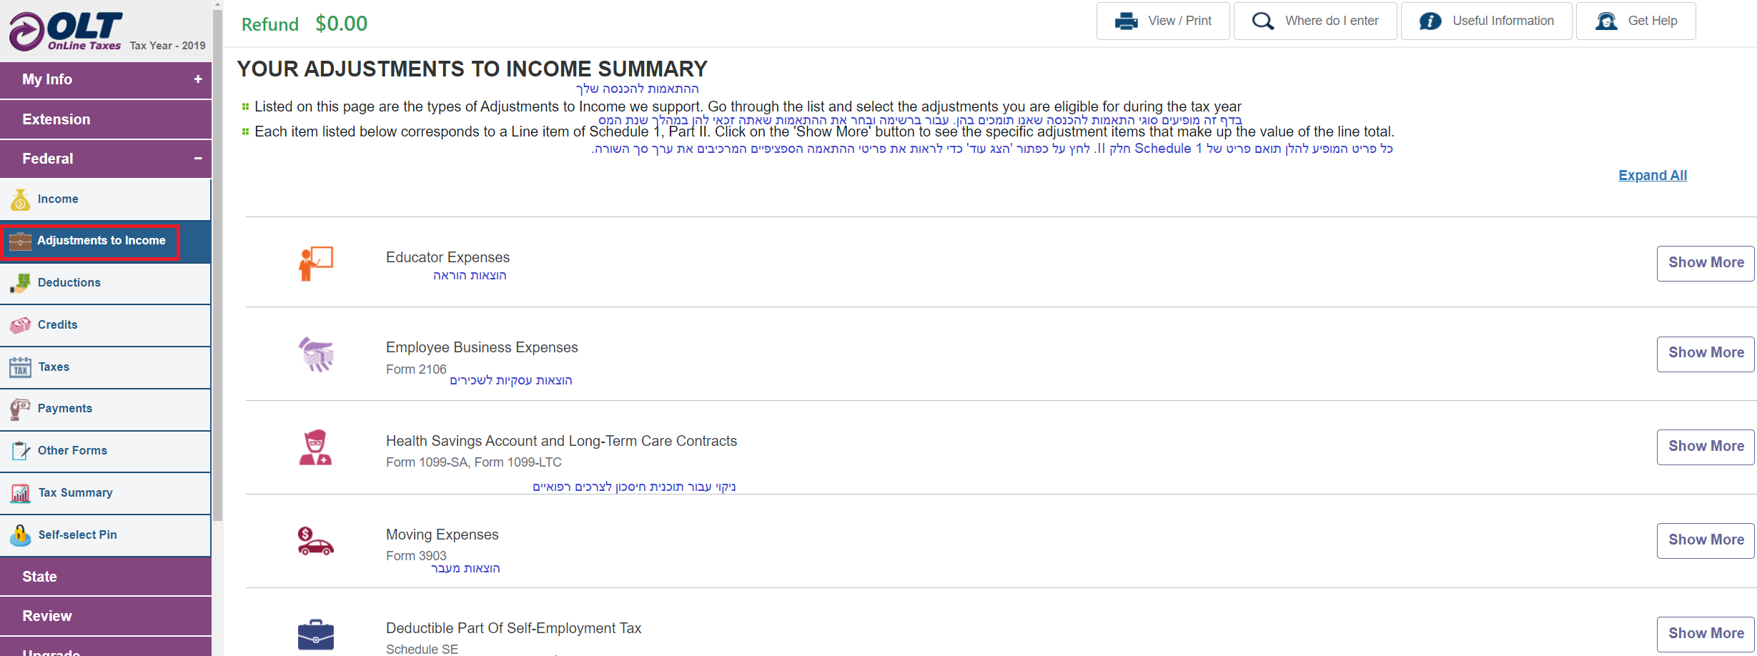Open the Extension section

[106, 119]
